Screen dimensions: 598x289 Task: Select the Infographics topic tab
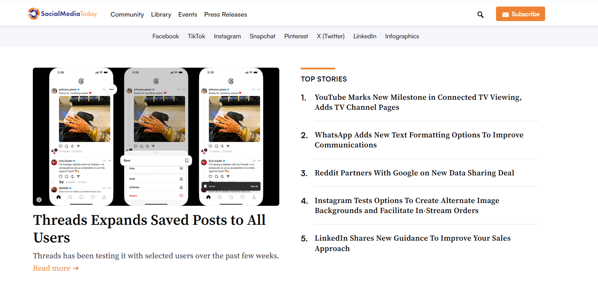402,36
